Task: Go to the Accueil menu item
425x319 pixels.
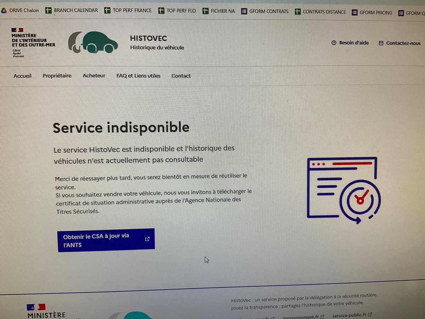Action: (x=23, y=76)
